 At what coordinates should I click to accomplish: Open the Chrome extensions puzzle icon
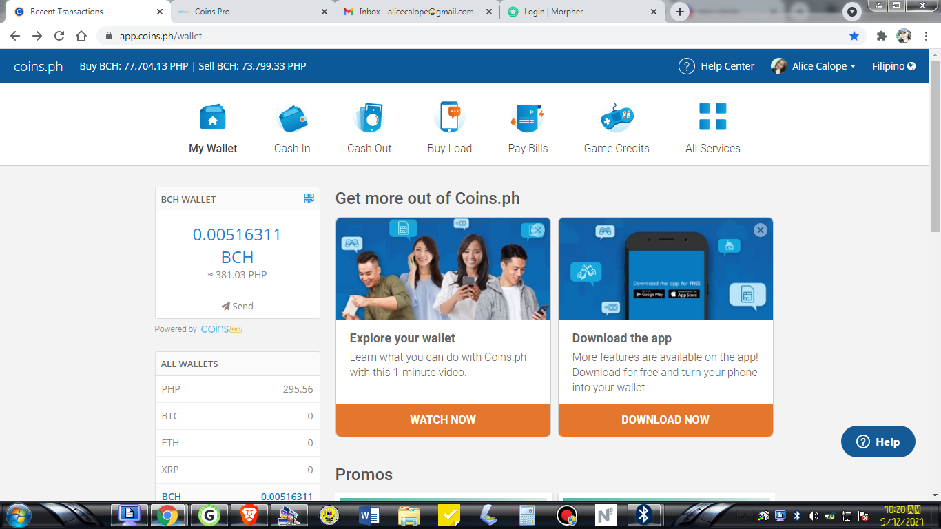[x=881, y=36]
